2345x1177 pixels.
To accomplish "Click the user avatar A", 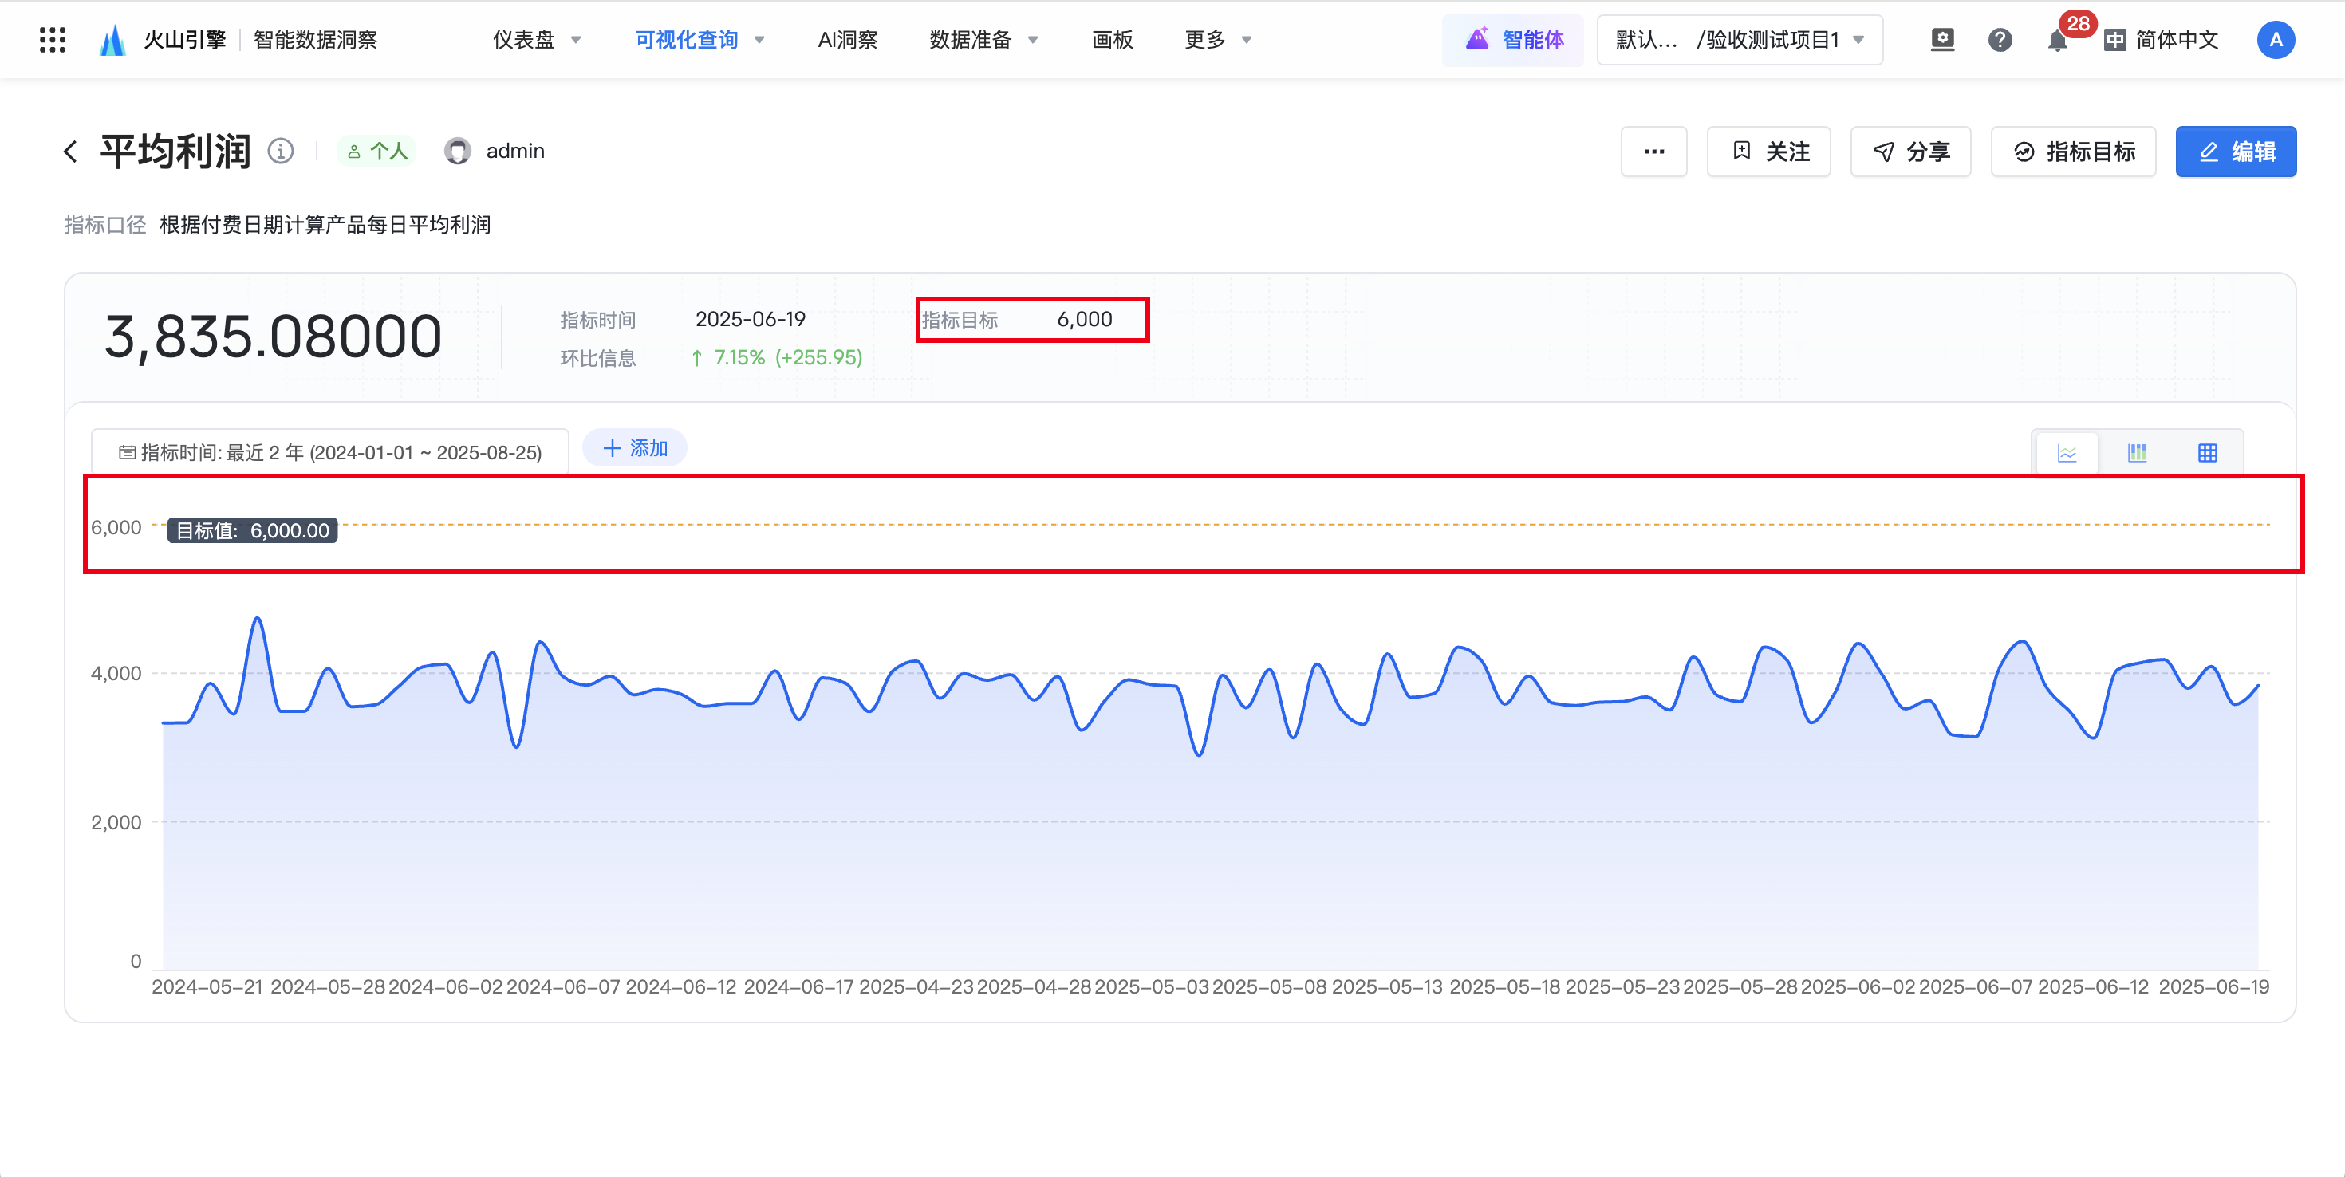I will [x=2275, y=40].
